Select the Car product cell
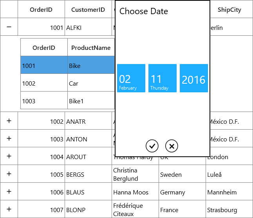This screenshot has width=253, height=218. coord(91,82)
